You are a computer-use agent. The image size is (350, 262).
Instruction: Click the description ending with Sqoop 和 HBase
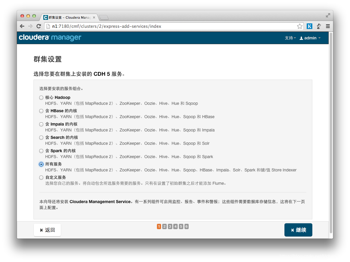pyautogui.click(x=130, y=117)
